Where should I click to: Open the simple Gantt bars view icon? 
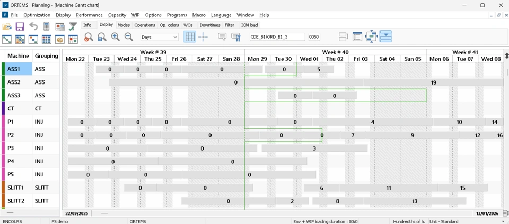(33, 39)
